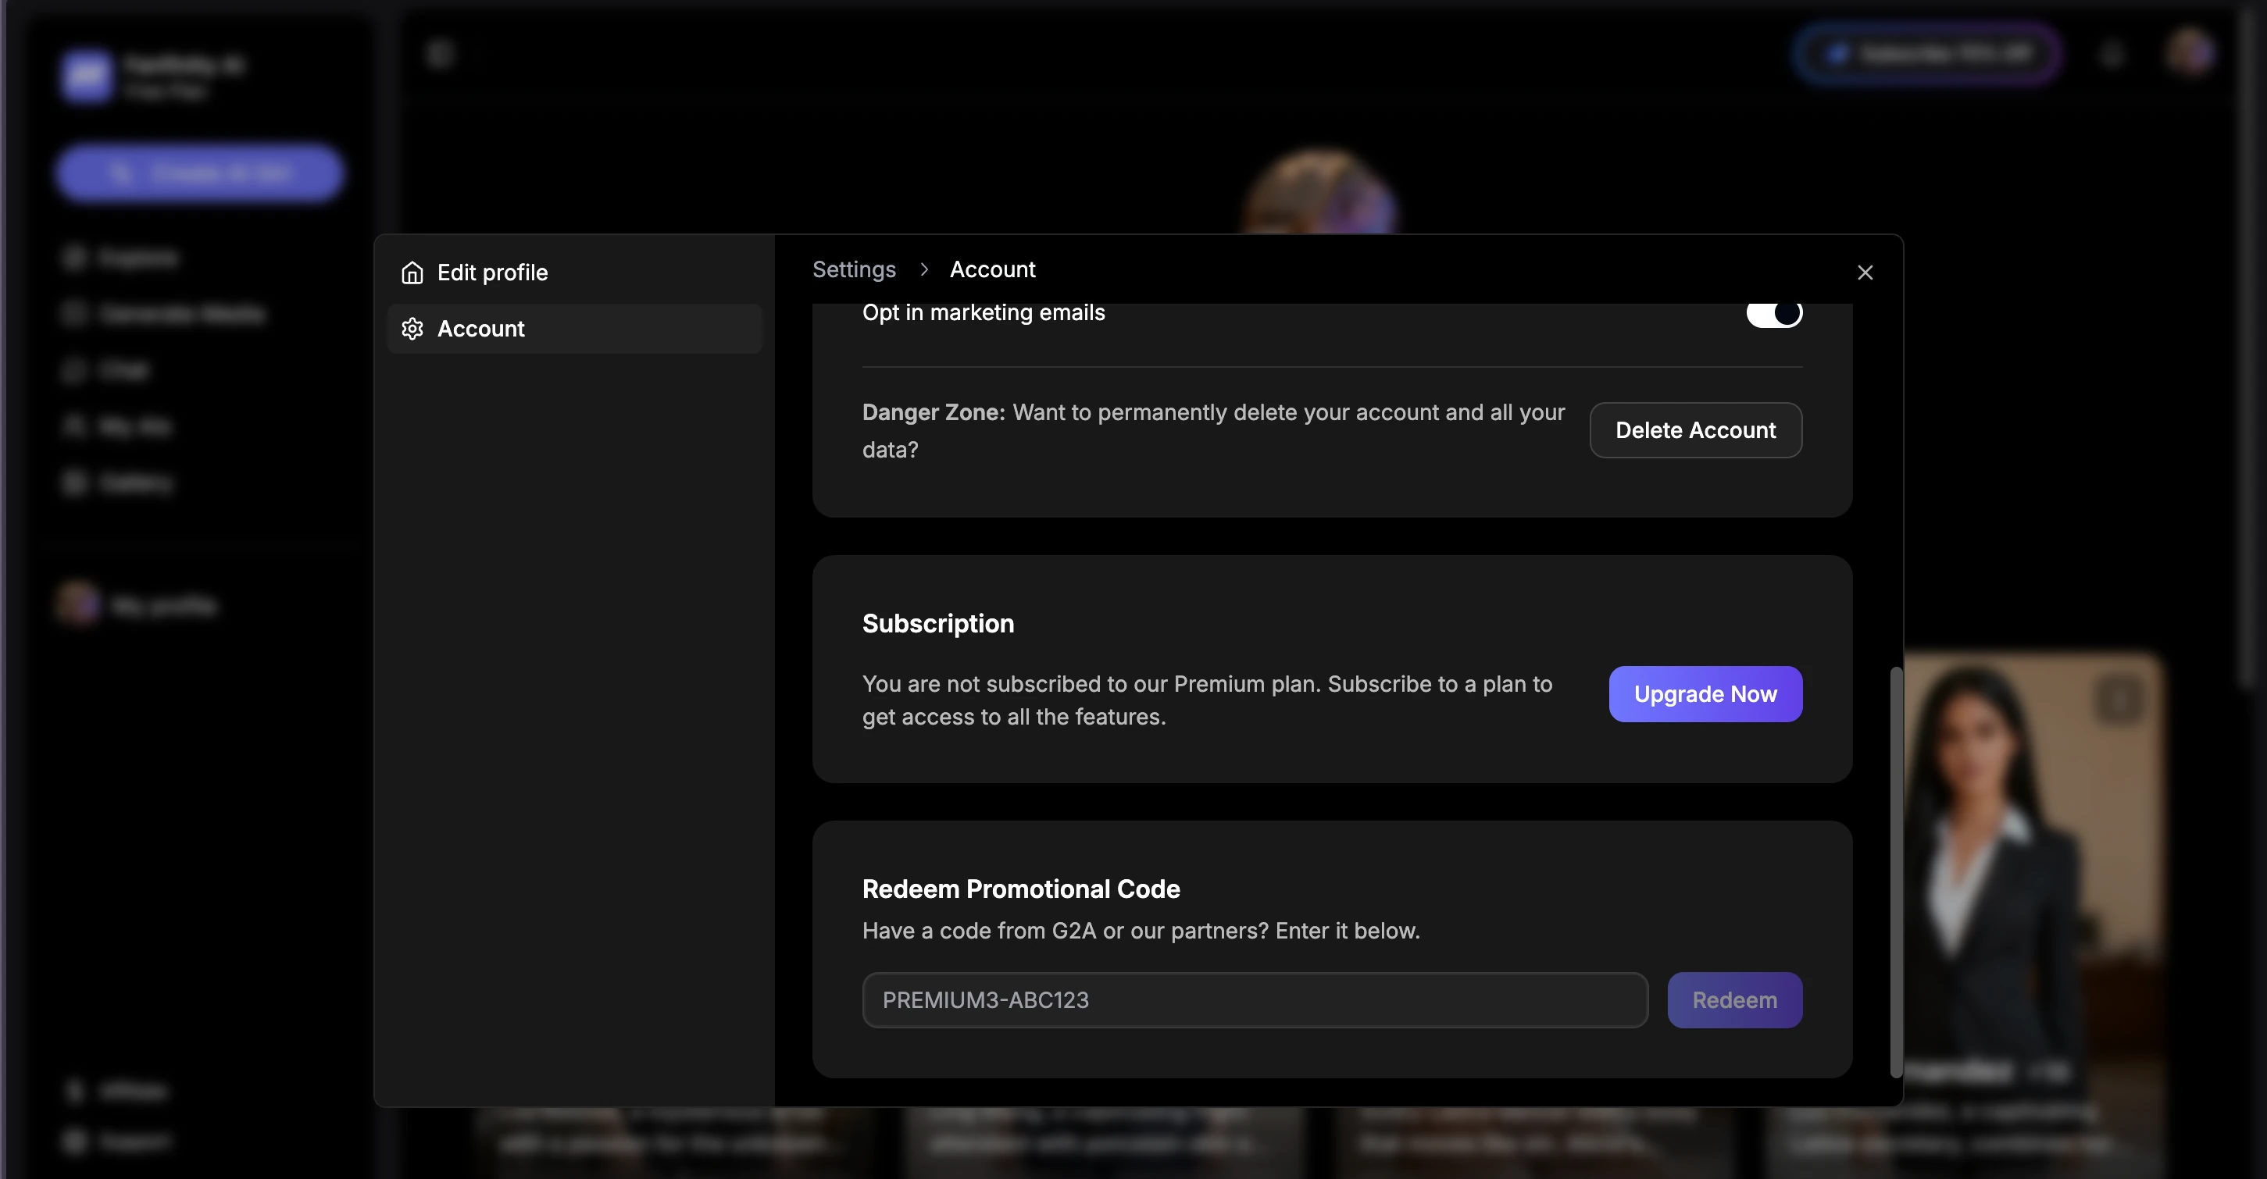The width and height of the screenshot is (2267, 1179).
Task: Click the blurred My profile sidebar item
Action: 139,605
